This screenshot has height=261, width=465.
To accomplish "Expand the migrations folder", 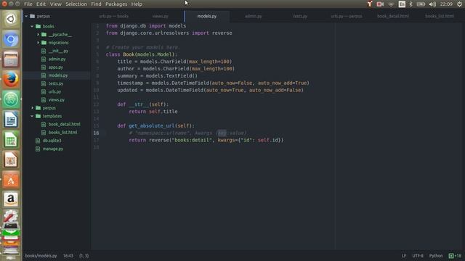I will click(x=38, y=43).
